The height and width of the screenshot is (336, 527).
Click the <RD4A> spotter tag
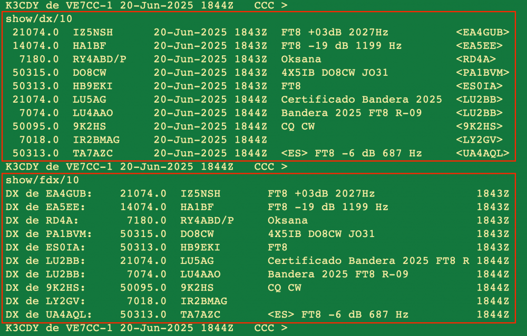pyautogui.click(x=476, y=59)
